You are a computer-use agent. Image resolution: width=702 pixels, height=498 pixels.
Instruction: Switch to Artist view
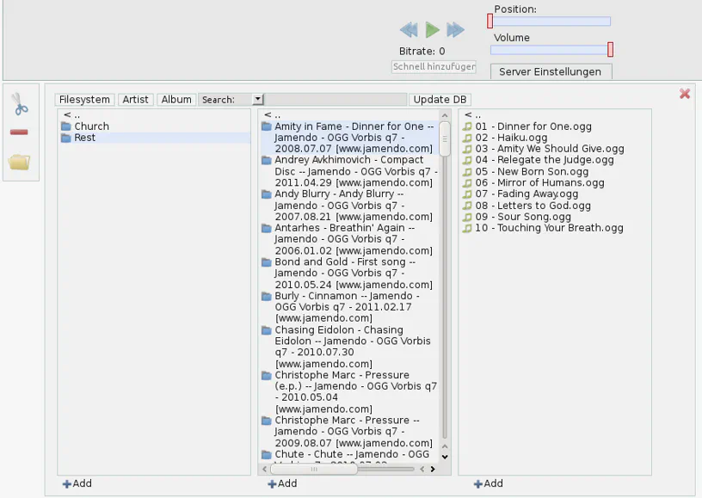[x=135, y=99]
